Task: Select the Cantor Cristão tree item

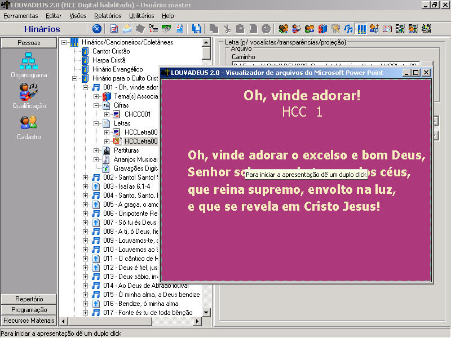Action: [111, 51]
